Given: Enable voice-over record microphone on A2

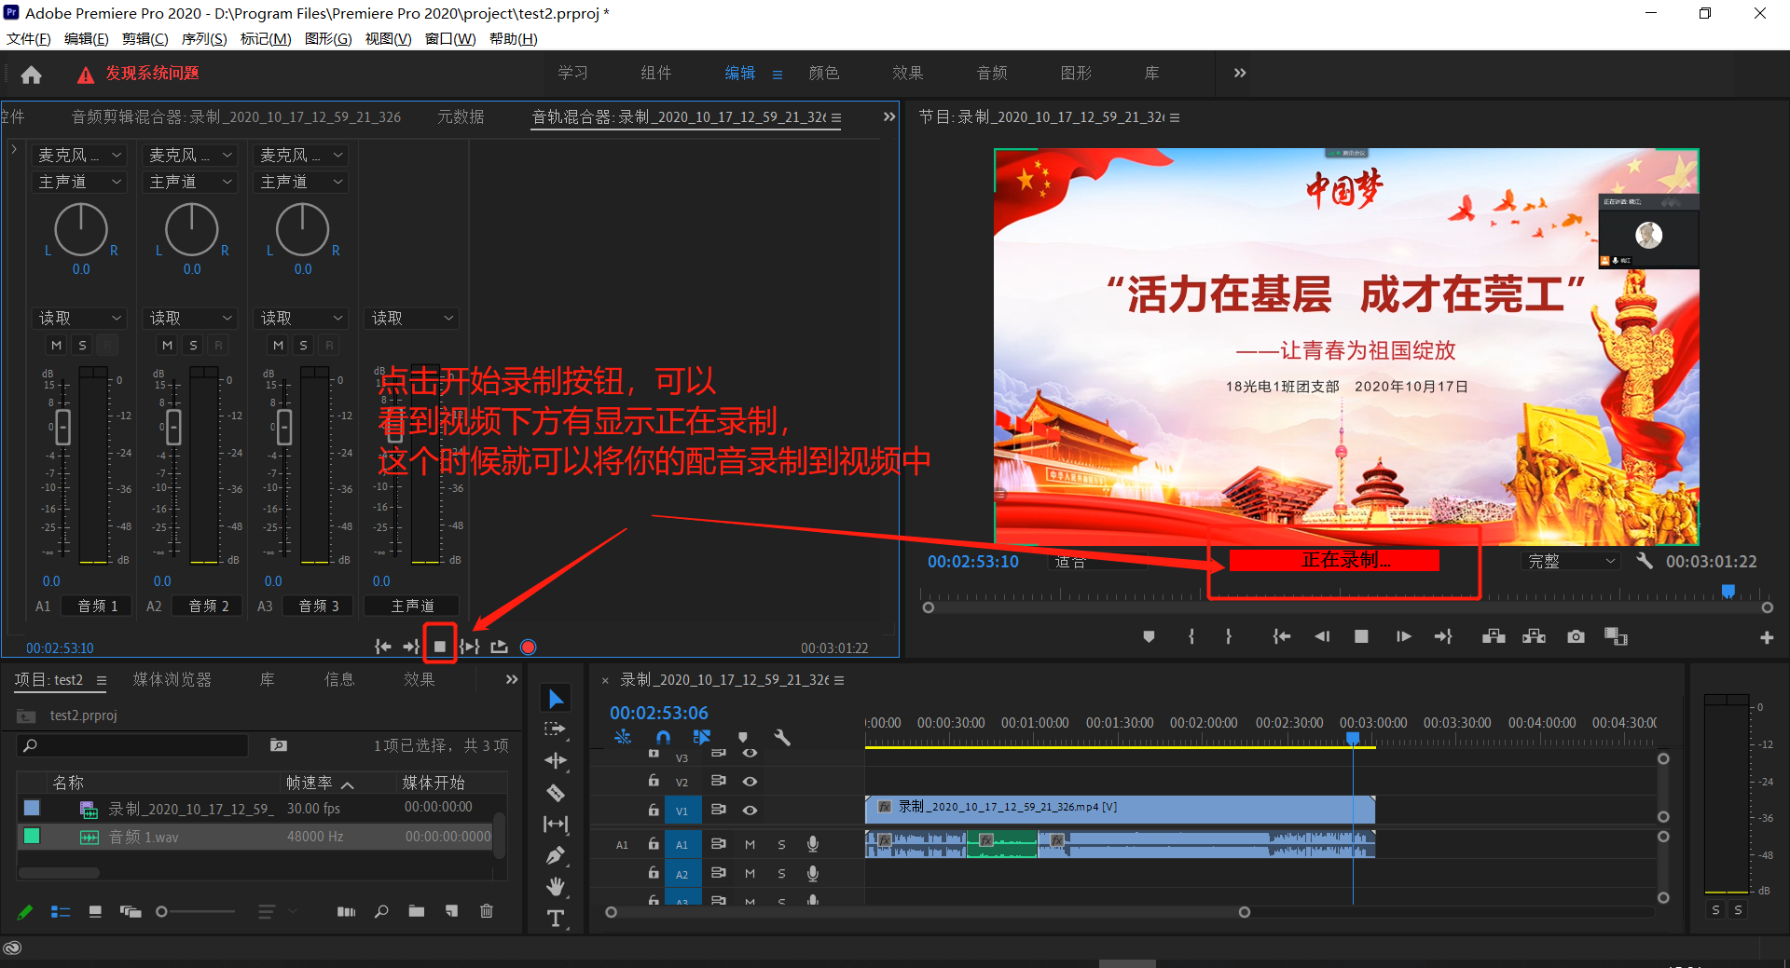Looking at the screenshot, I should [x=813, y=874].
